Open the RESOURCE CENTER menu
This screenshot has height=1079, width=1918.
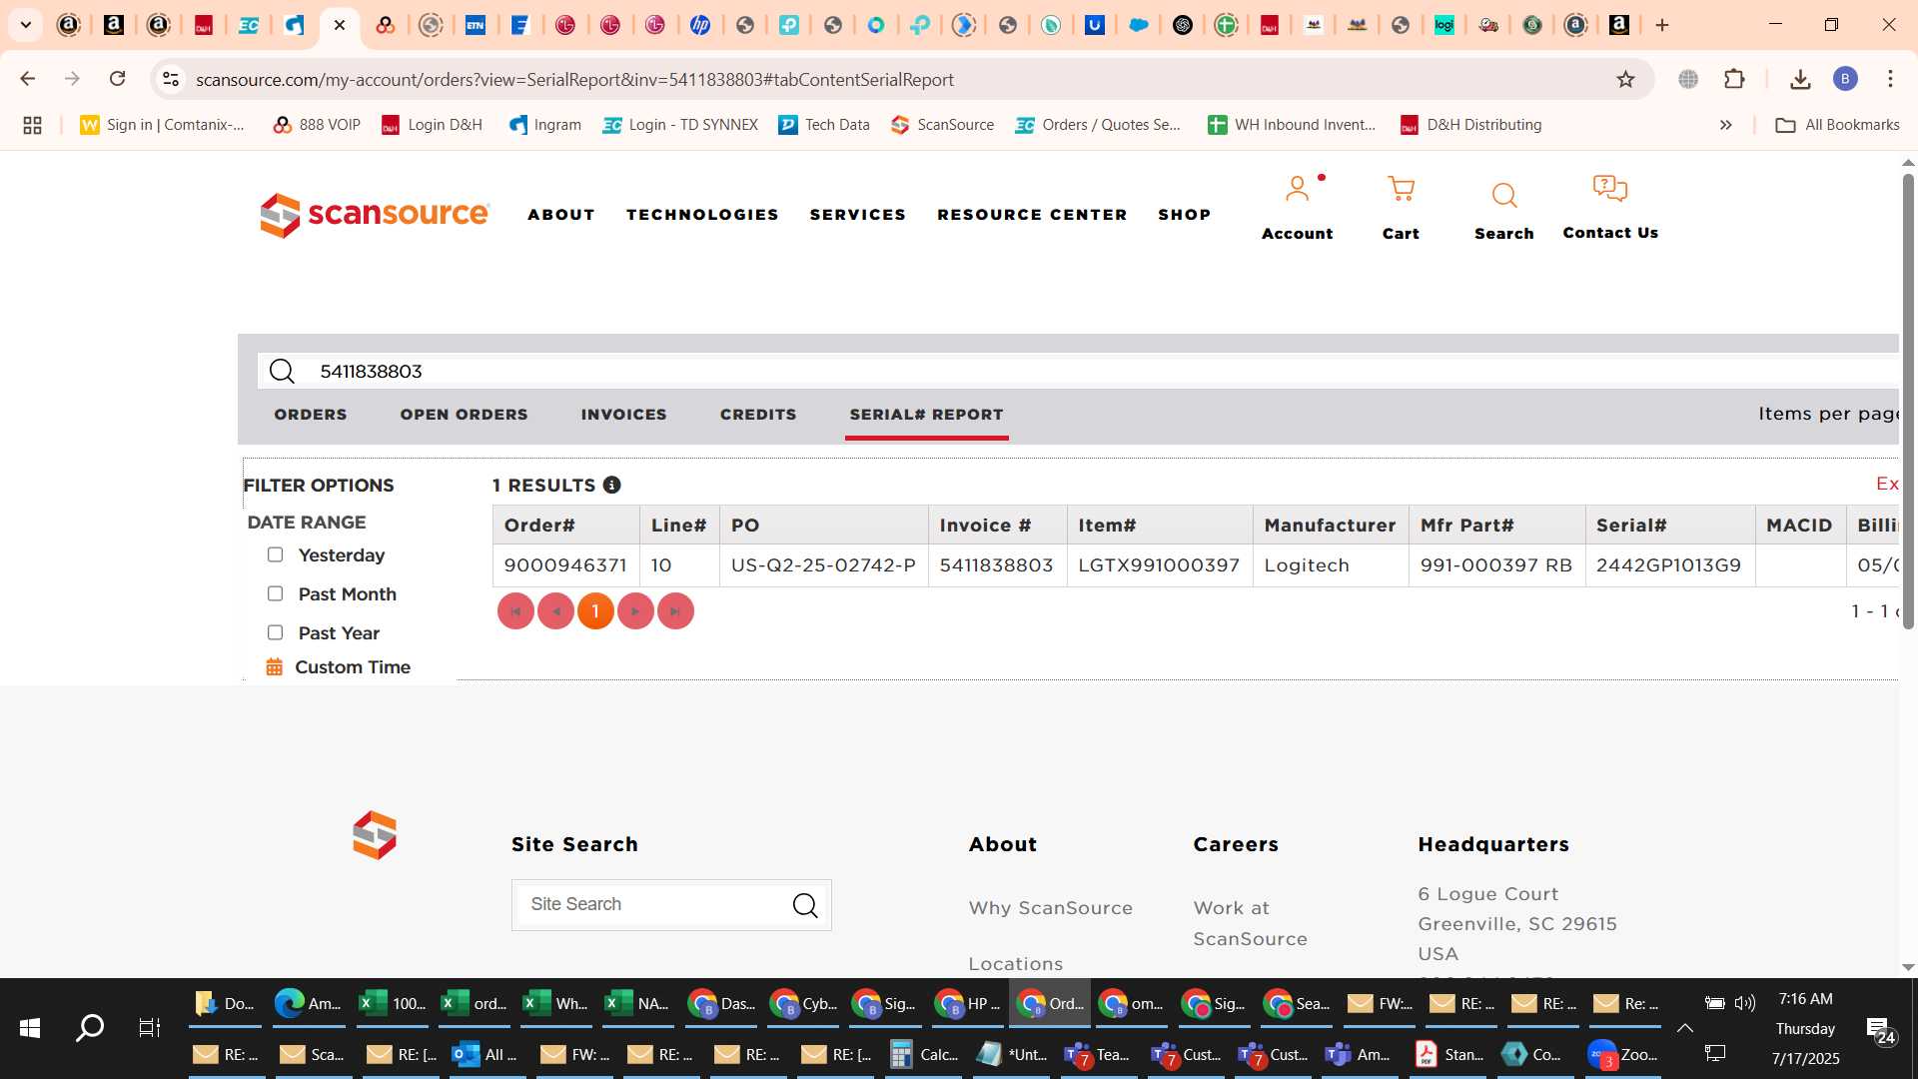coord(1032,215)
